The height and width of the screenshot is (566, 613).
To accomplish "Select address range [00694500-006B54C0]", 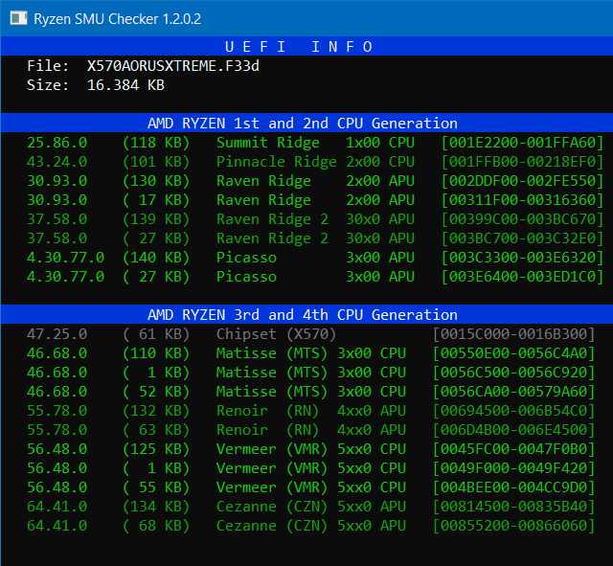I will tap(513, 411).
